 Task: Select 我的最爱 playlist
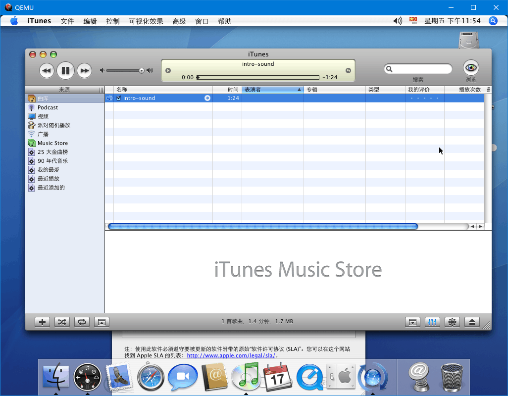coord(65,170)
